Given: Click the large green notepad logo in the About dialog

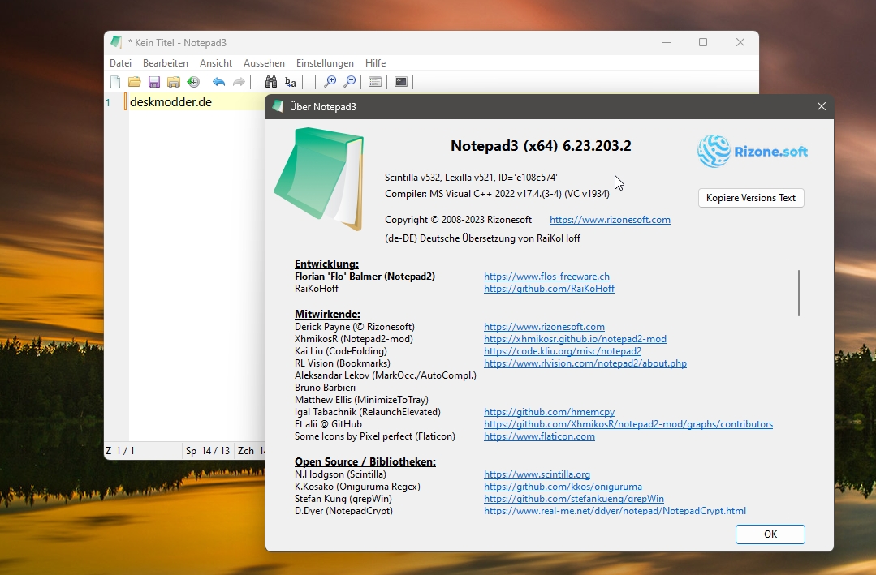Looking at the screenshot, I should point(319,179).
